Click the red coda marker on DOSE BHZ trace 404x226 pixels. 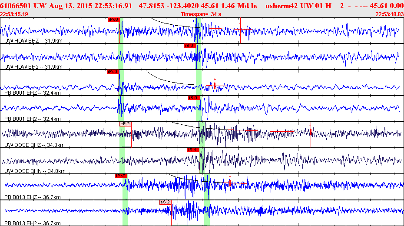pyautogui.click(x=311, y=131)
